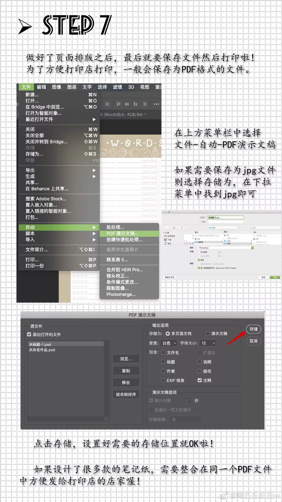
Task: Select 未命名作品.psd in source files list
Action: click(x=66, y=350)
